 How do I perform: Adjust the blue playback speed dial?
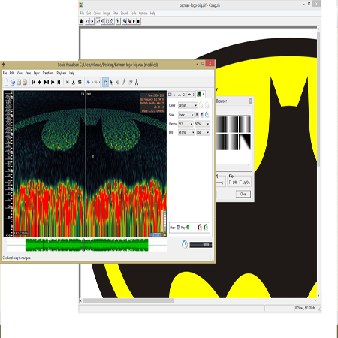coord(185,245)
